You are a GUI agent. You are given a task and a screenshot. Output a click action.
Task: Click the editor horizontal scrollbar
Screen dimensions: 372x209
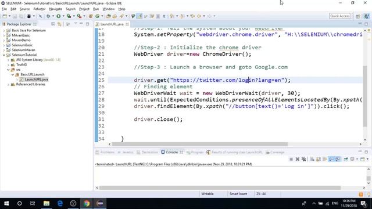point(199,144)
